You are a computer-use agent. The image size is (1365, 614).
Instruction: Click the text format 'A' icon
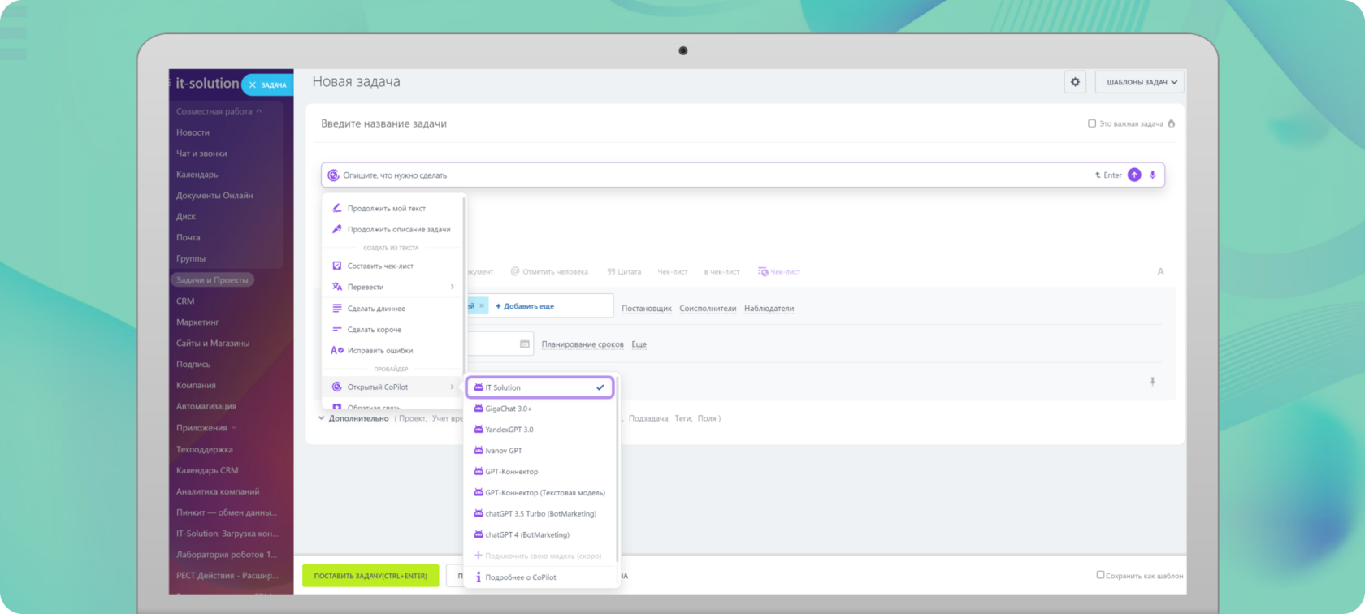click(x=1160, y=272)
